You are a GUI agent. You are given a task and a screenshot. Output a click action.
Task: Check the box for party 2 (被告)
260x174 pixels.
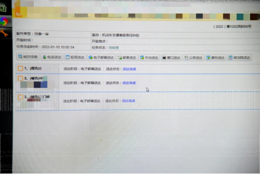coord(20,78)
